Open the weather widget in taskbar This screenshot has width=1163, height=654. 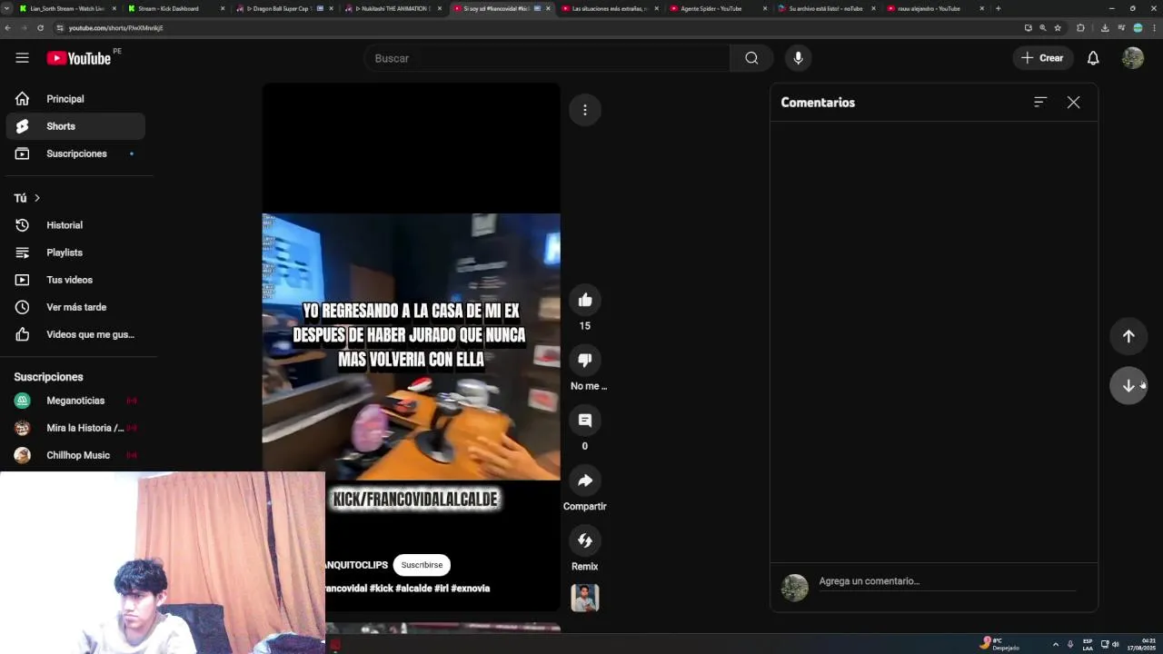[x=999, y=644]
